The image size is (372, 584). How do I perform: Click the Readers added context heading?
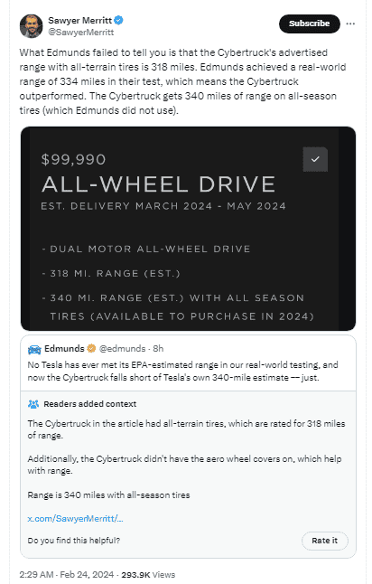[x=90, y=404]
